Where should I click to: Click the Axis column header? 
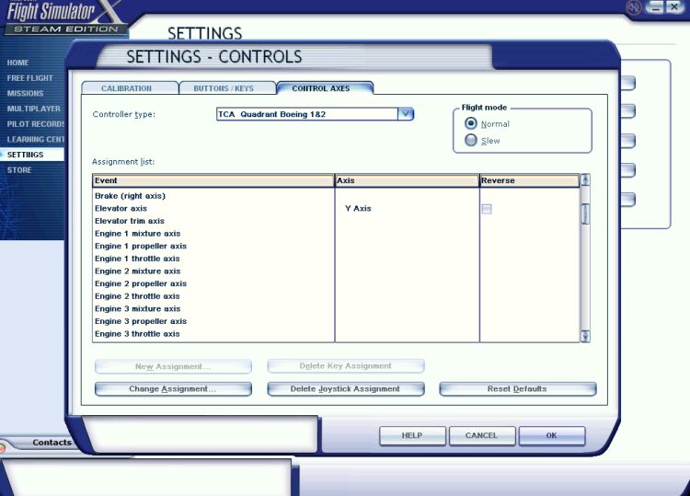[407, 180]
